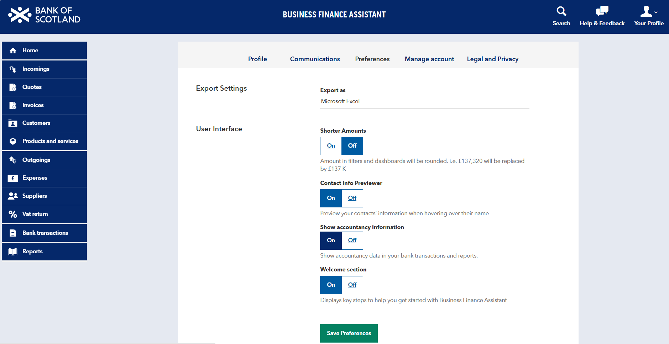Screen dimensions: 669x344
Task: Go to the Manage account tab
Action: pyautogui.click(x=429, y=59)
